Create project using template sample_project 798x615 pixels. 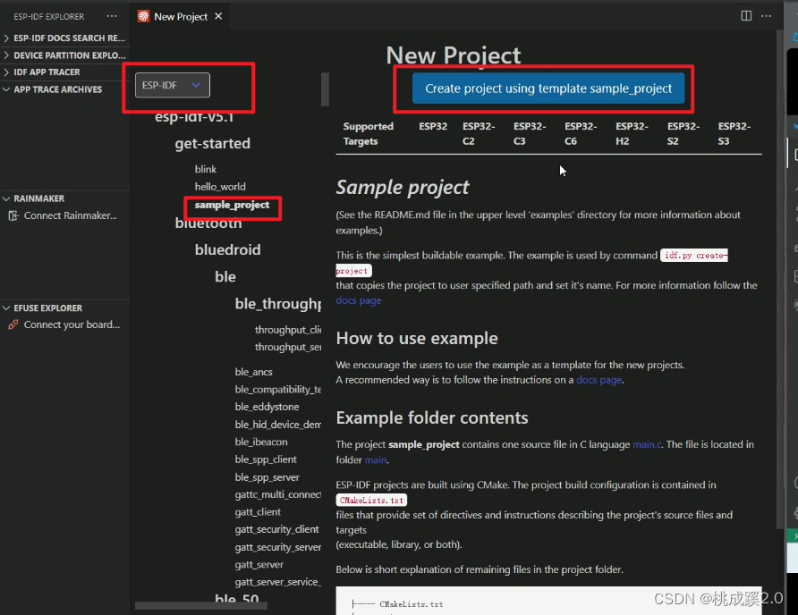coord(548,88)
